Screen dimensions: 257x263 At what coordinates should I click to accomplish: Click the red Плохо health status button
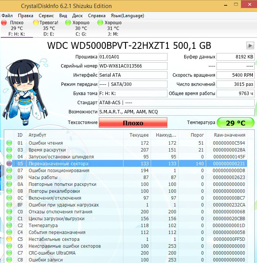tap(133, 123)
